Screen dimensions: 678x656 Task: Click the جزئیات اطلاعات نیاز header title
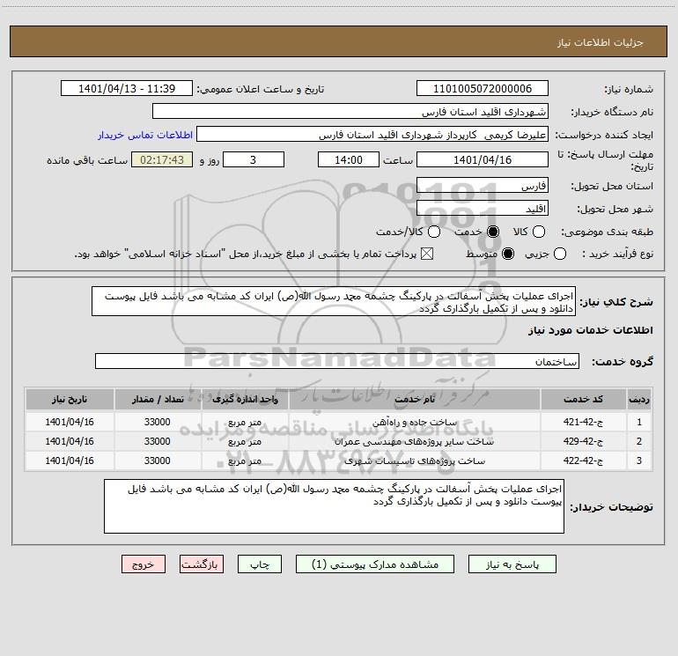pyautogui.click(x=601, y=42)
